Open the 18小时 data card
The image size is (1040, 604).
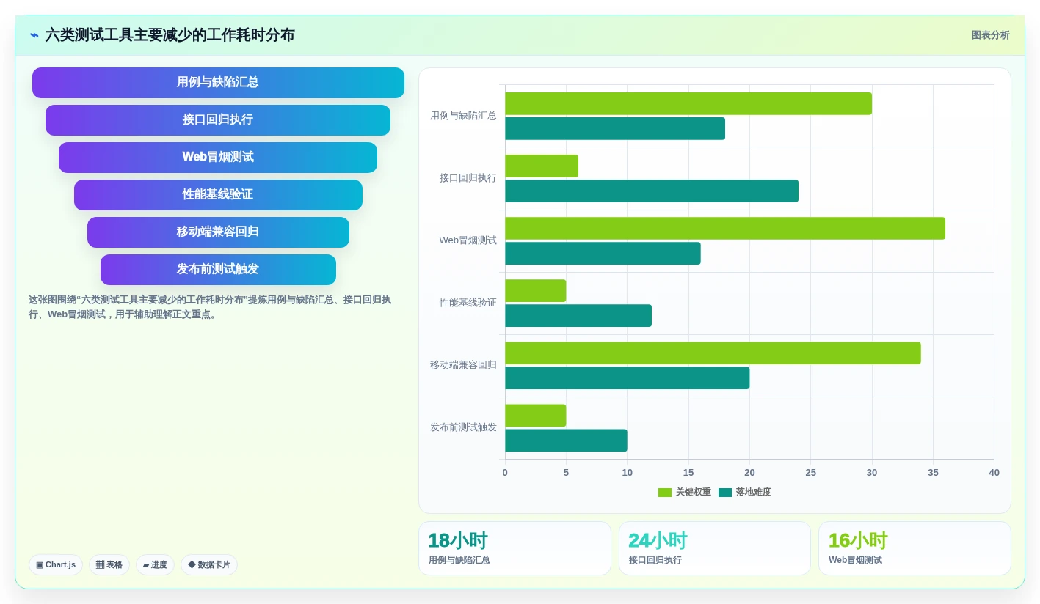point(514,548)
